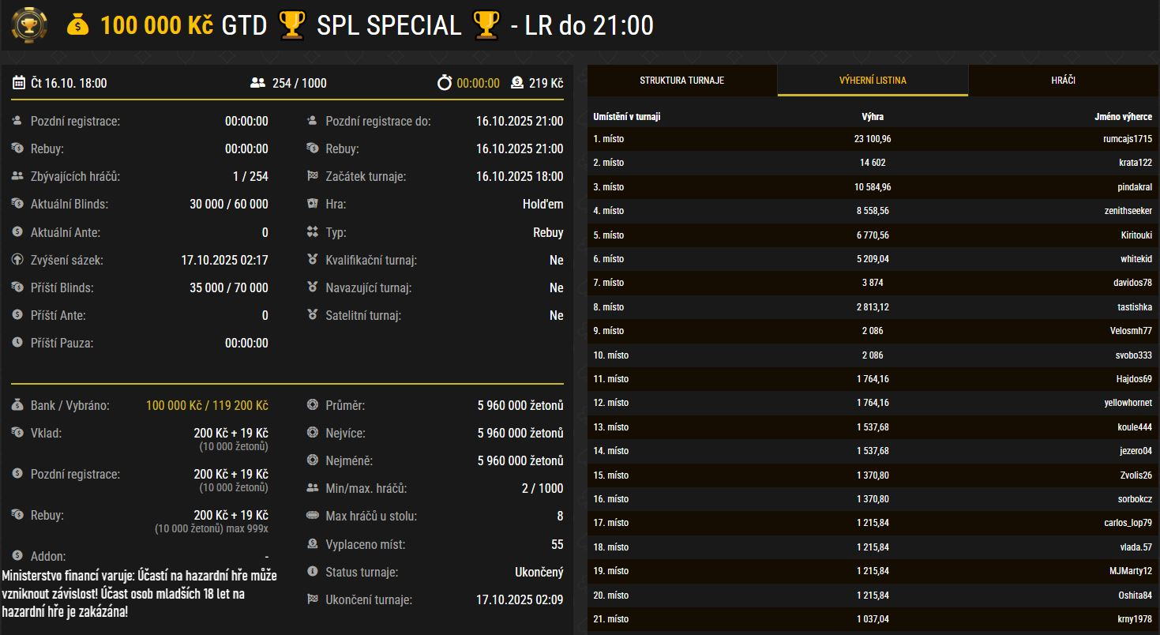Screen dimensions: 1160x635
Task: Click the trophy icon after SPL SPECIAL
Action: (x=487, y=24)
